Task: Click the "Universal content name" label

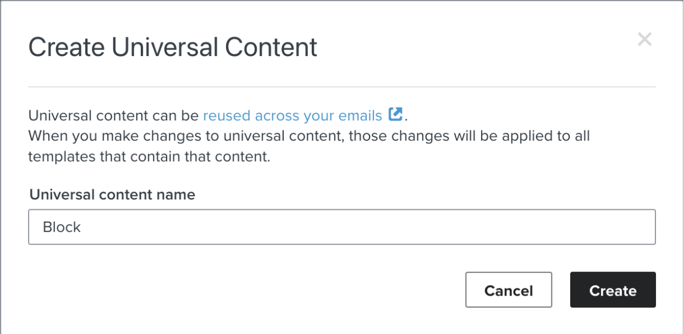Action: pos(112,194)
